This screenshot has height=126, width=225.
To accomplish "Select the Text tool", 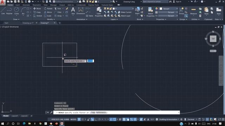I will (x=73, y=11).
